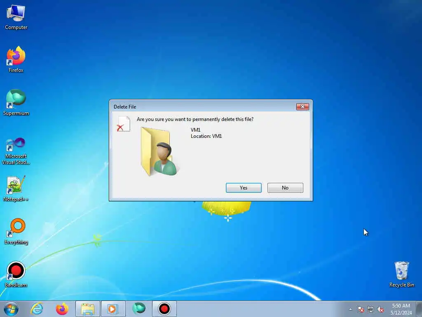Click the Show desktop strip
The width and height of the screenshot is (422, 317).
pos(419,309)
